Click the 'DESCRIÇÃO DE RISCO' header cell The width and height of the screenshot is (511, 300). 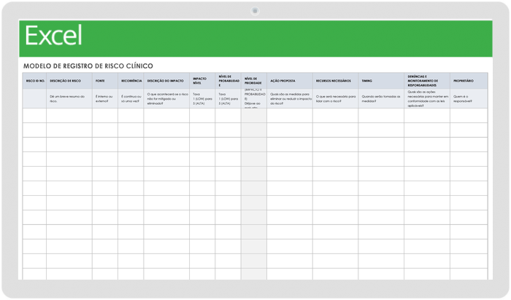click(x=69, y=81)
